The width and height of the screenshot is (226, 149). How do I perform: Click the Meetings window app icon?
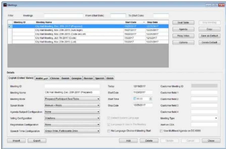[x=5, y=5]
